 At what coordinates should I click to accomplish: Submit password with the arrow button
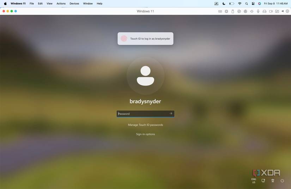171,113
